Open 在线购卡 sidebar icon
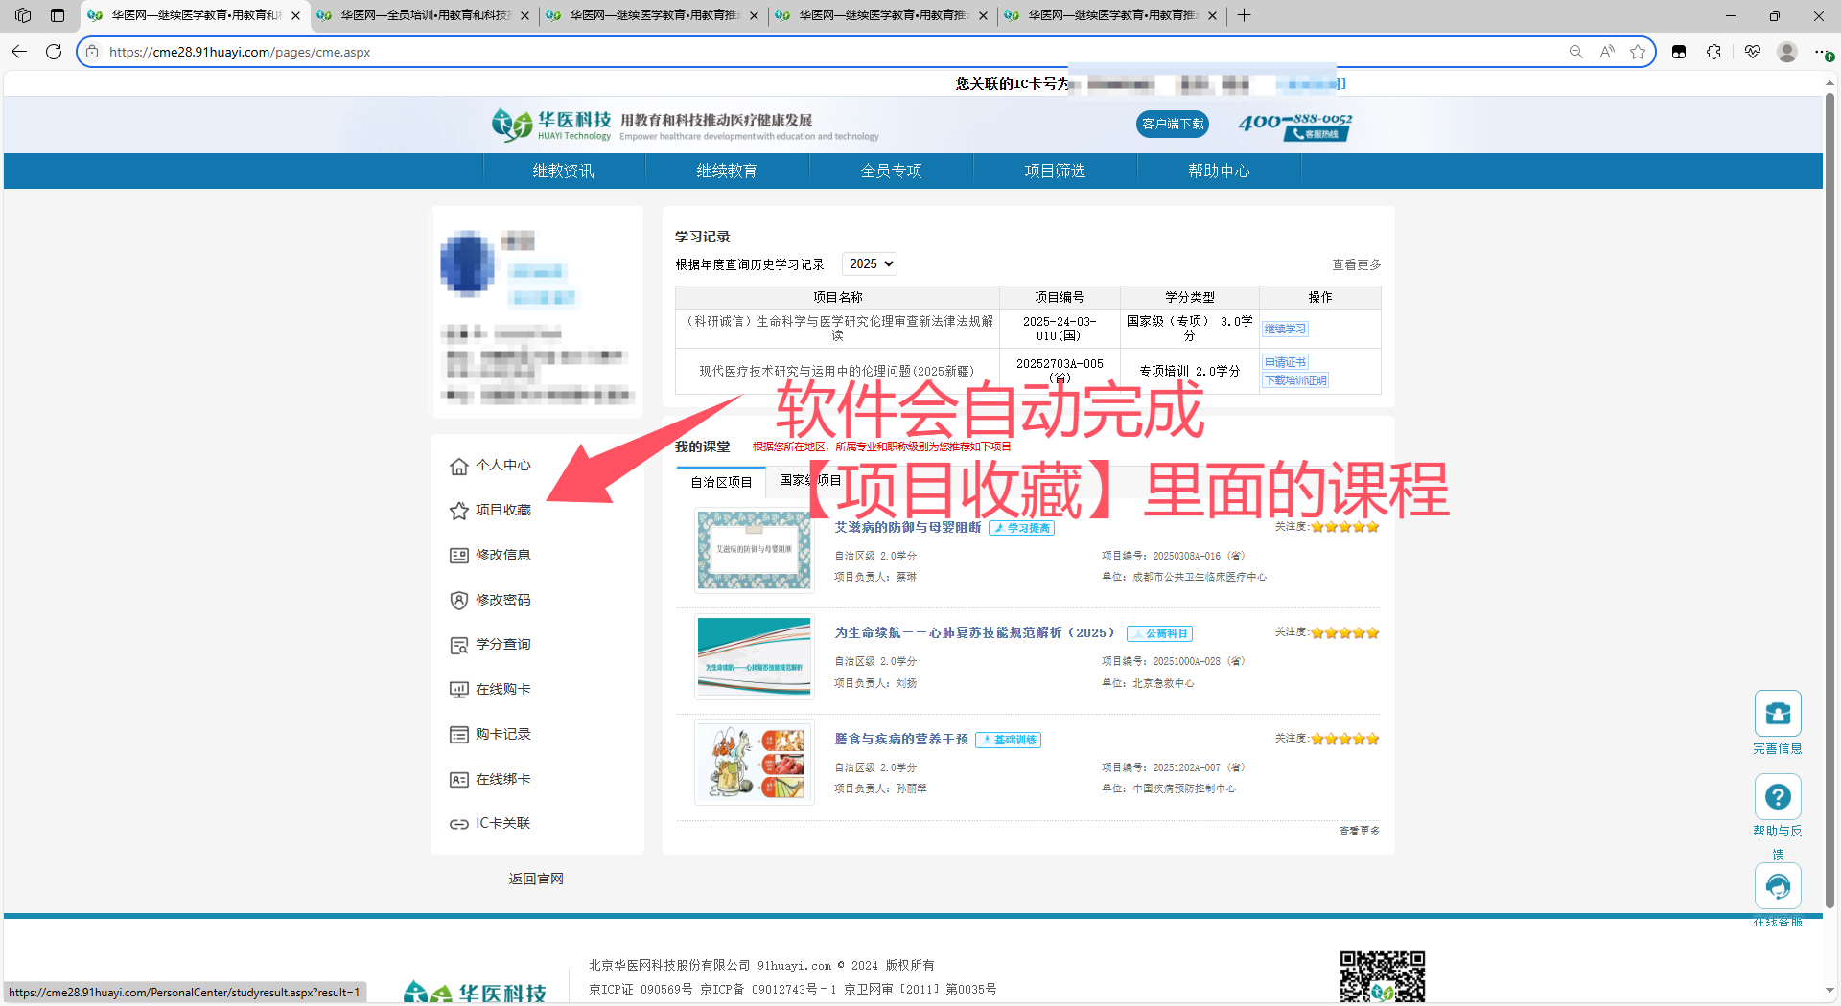 click(x=459, y=690)
